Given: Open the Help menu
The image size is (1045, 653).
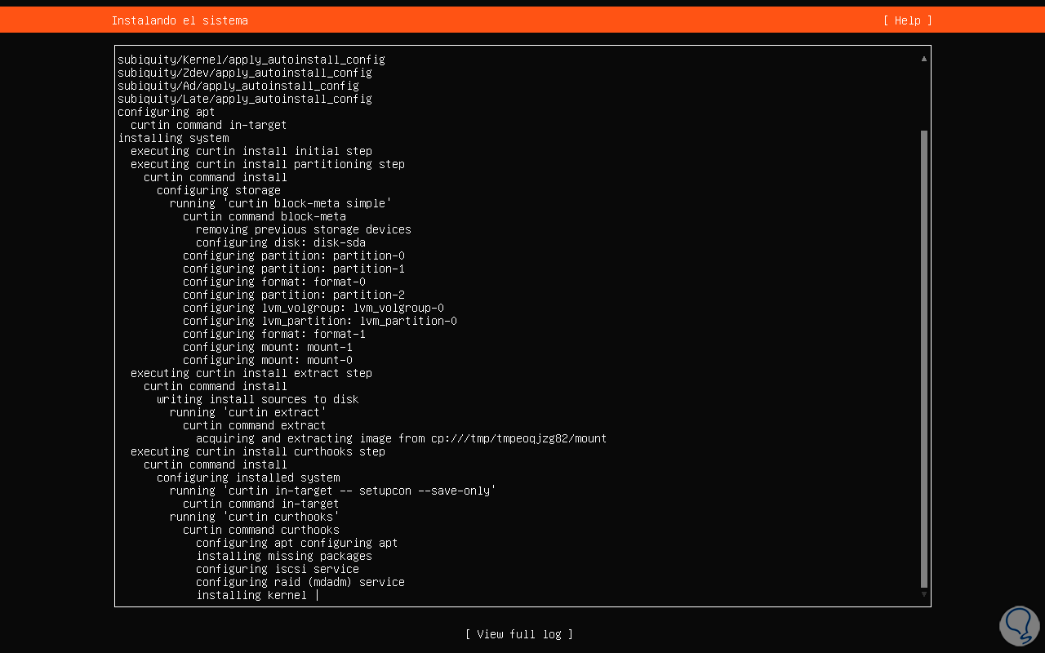Looking at the screenshot, I should [x=907, y=20].
